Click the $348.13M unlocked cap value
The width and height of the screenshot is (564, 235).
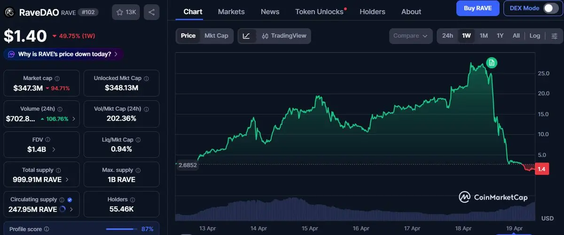tap(121, 88)
